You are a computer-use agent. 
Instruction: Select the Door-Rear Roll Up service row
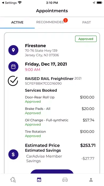[x=60, y=99]
